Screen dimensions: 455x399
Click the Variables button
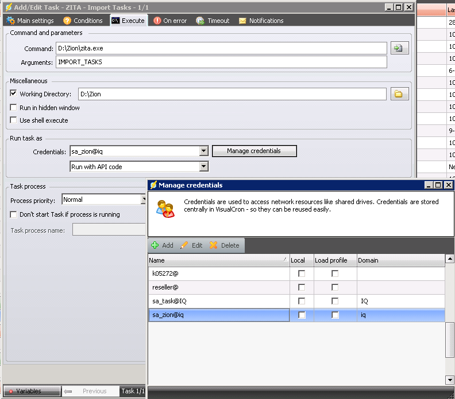pos(32,391)
